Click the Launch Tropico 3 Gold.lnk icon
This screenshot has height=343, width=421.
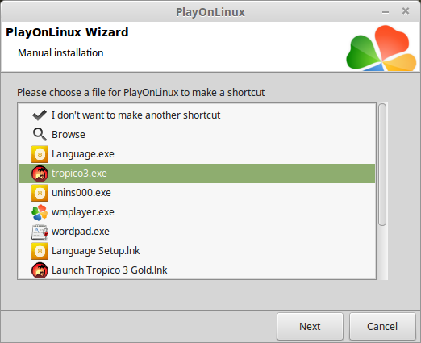40,270
